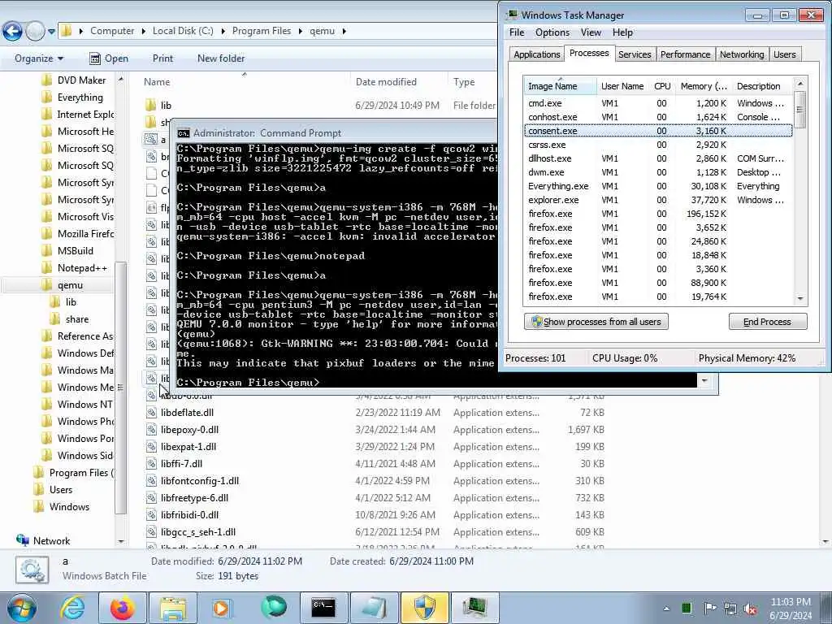
Task: Click the End Process button
Action: pyautogui.click(x=767, y=322)
